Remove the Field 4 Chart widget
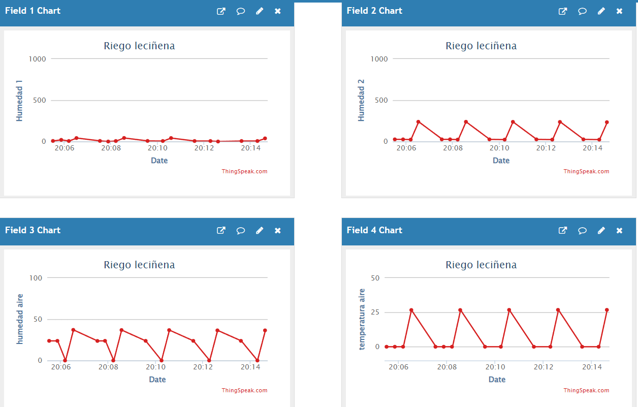Image resolution: width=638 pixels, height=407 pixels. point(619,231)
